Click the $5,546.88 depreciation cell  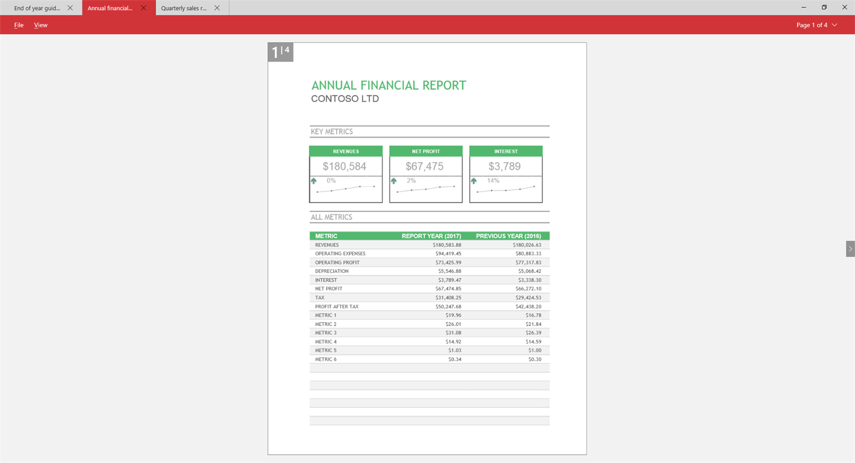tap(449, 271)
